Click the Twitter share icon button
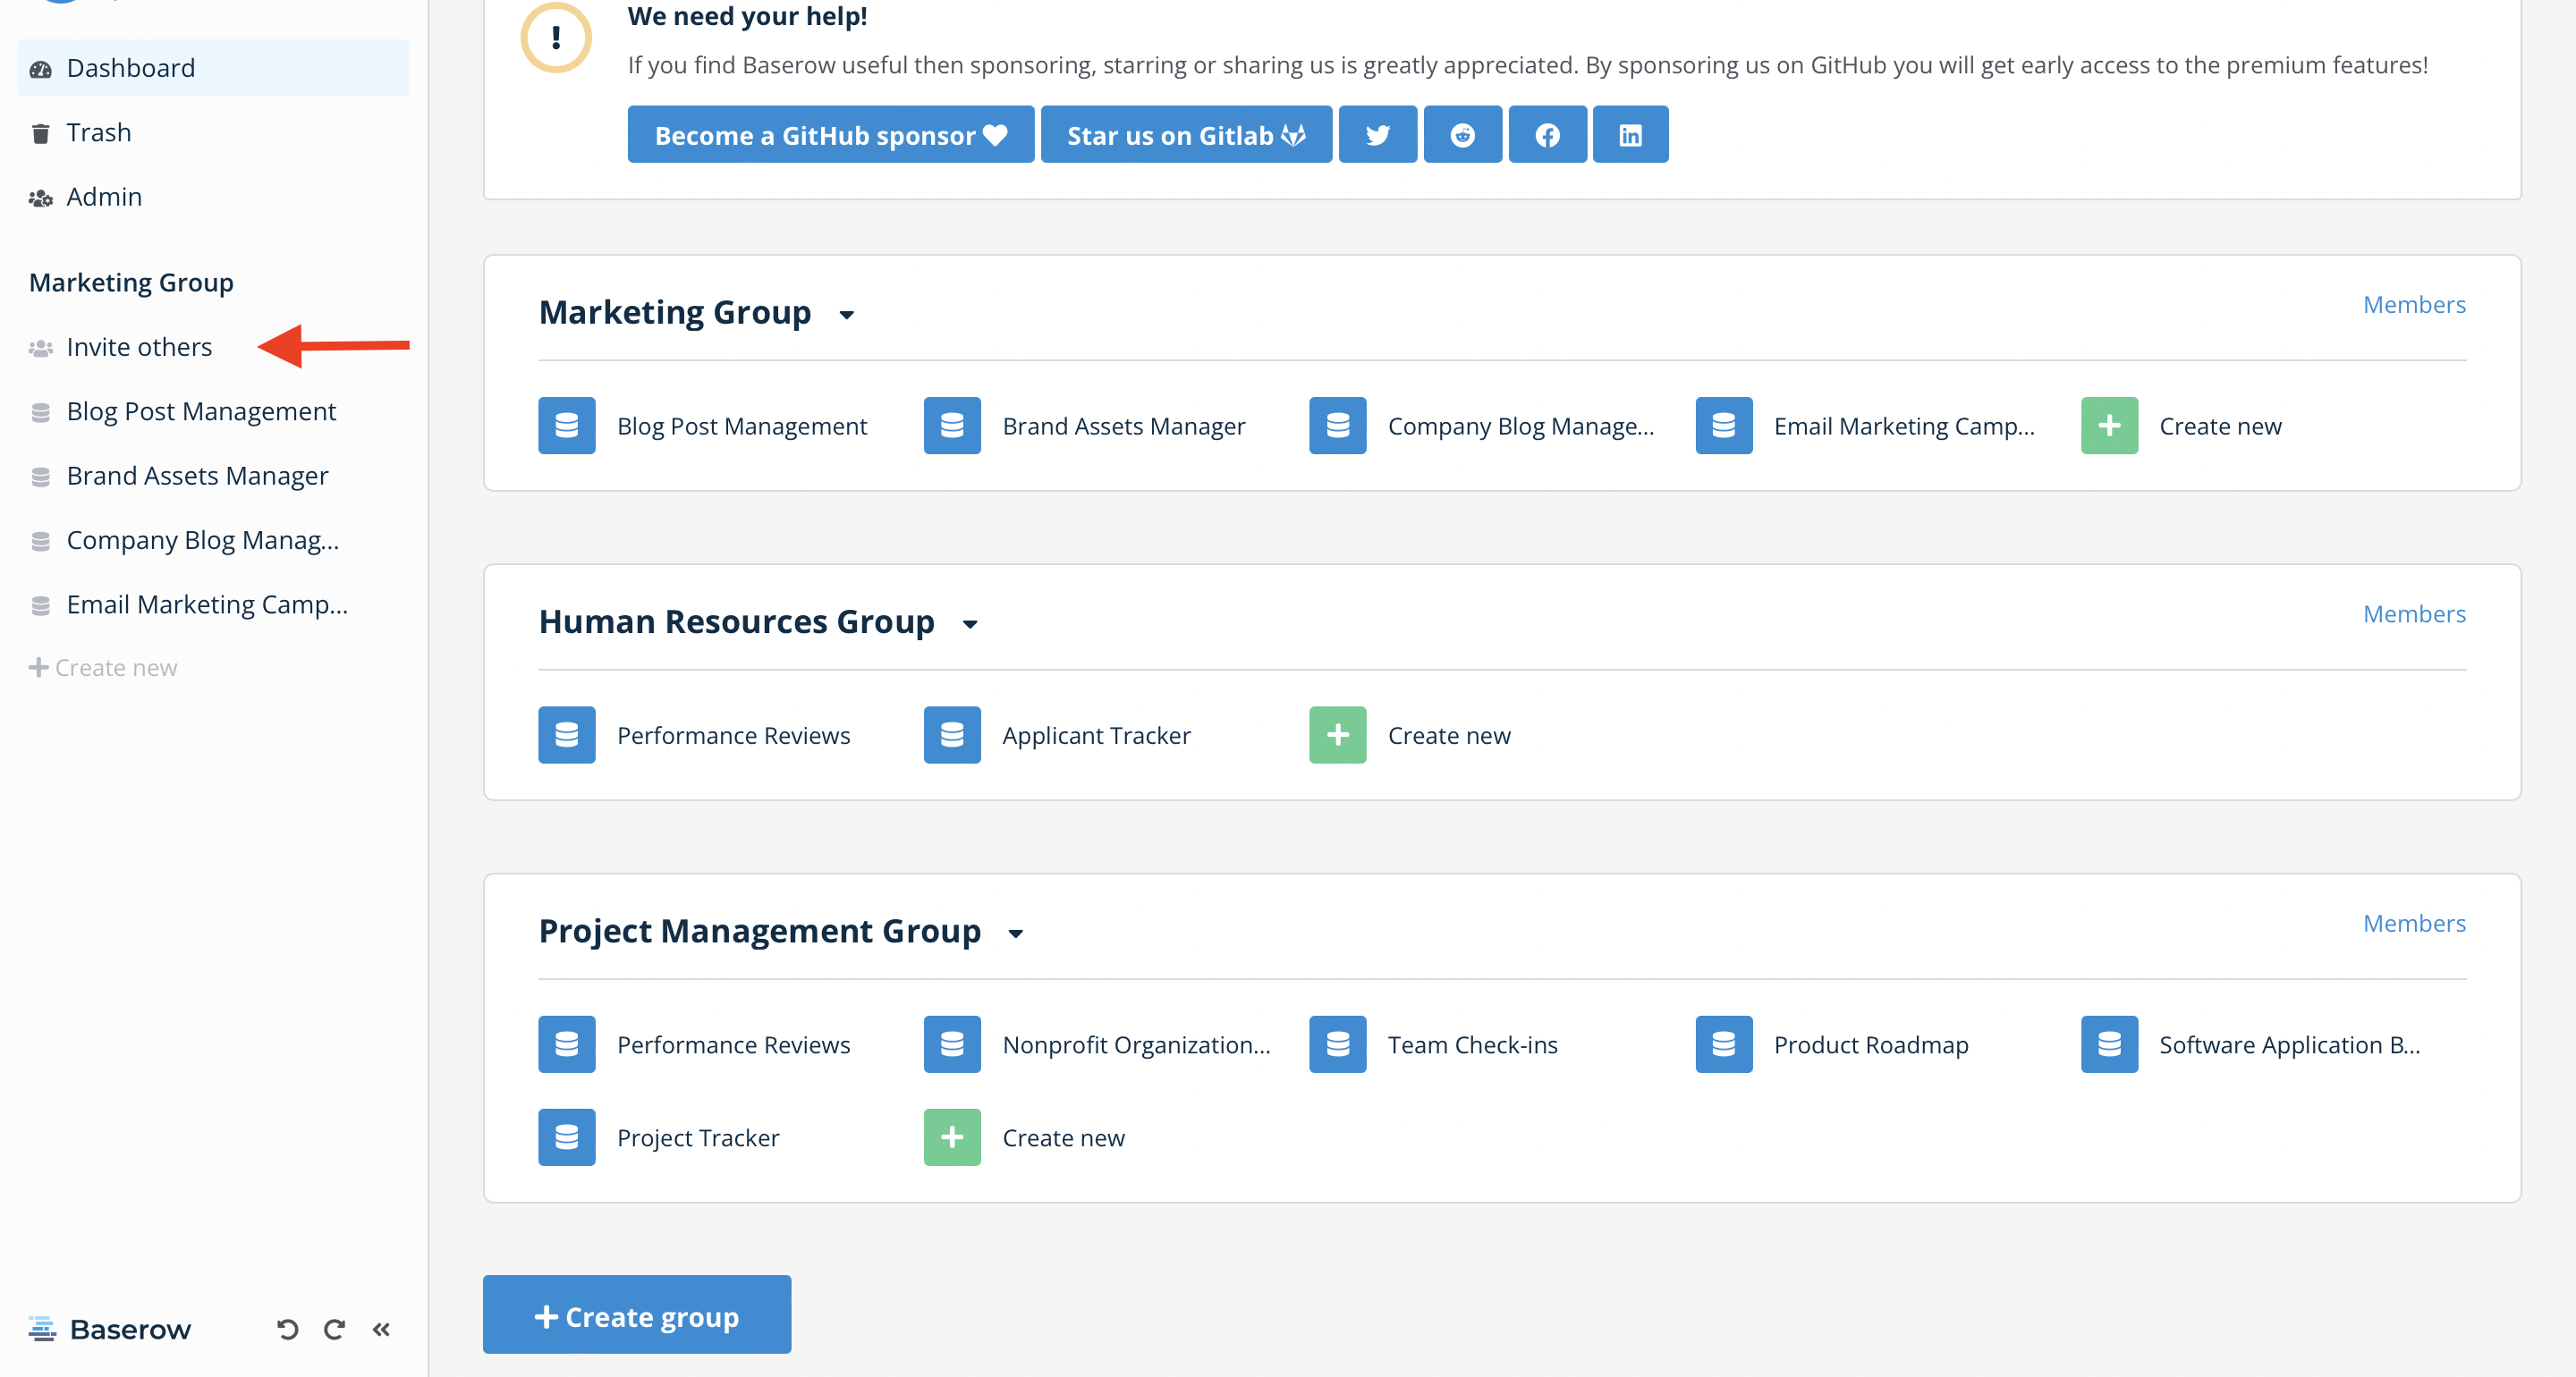The width and height of the screenshot is (2576, 1377). pyautogui.click(x=1377, y=135)
